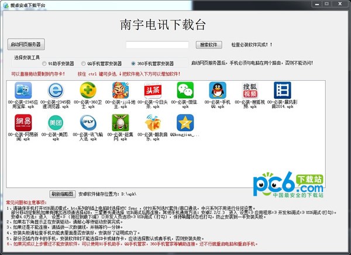Select the 美团 apk icon
Viewport: 351px width, 255px height.
[x=56, y=123]
